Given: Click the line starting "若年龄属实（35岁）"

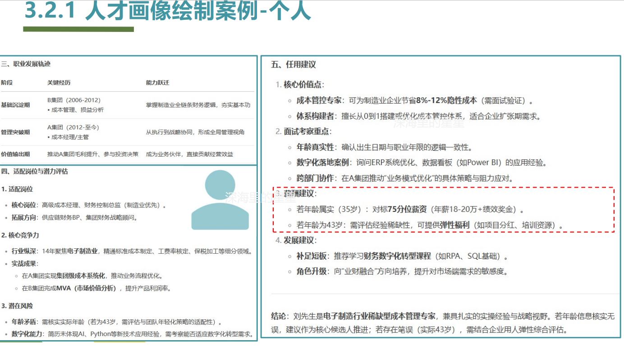Looking at the screenshot, I should click(x=410, y=209).
